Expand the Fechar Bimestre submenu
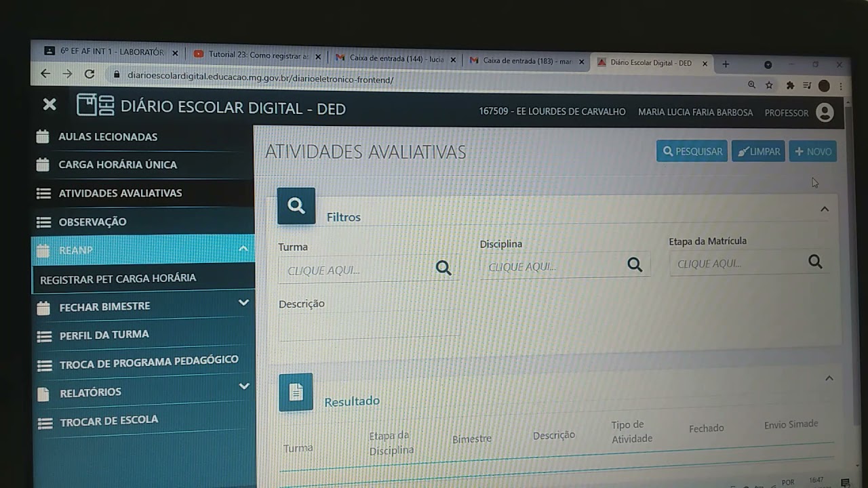 pos(243,302)
